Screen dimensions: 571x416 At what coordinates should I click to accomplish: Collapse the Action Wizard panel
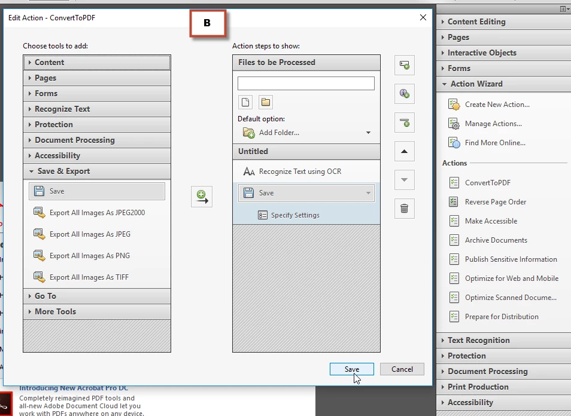point(503,84)
